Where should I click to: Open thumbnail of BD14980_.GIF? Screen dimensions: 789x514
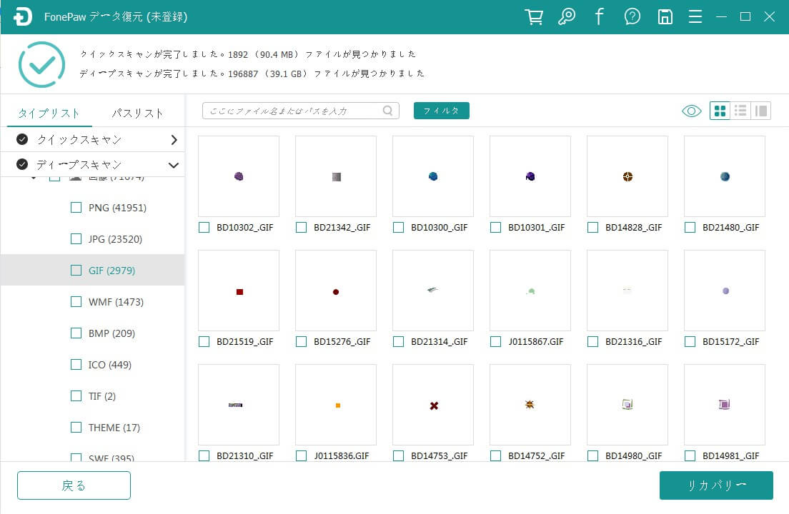[x=627, y=405]
